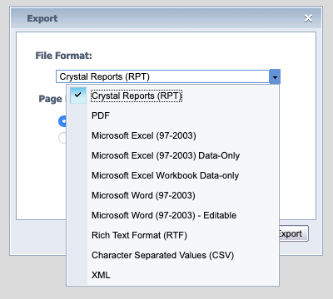The image size is (333, 299).
Task: Select the second, unselected page range radio button
Action: pyautogui.click(x=62, y=138)
